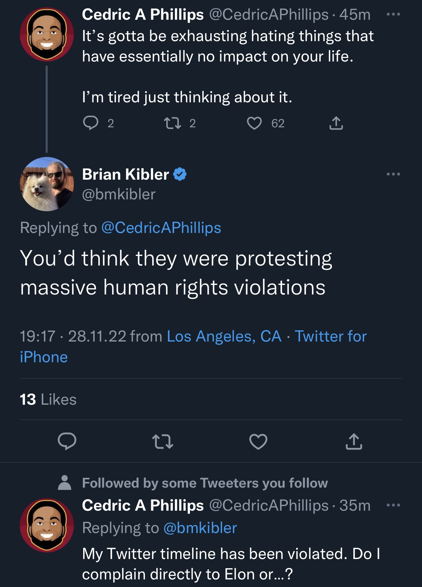This screenshot has width=422, height=587.
Task: Open Los Angeles, CA location link
Action: coord(224,336)
